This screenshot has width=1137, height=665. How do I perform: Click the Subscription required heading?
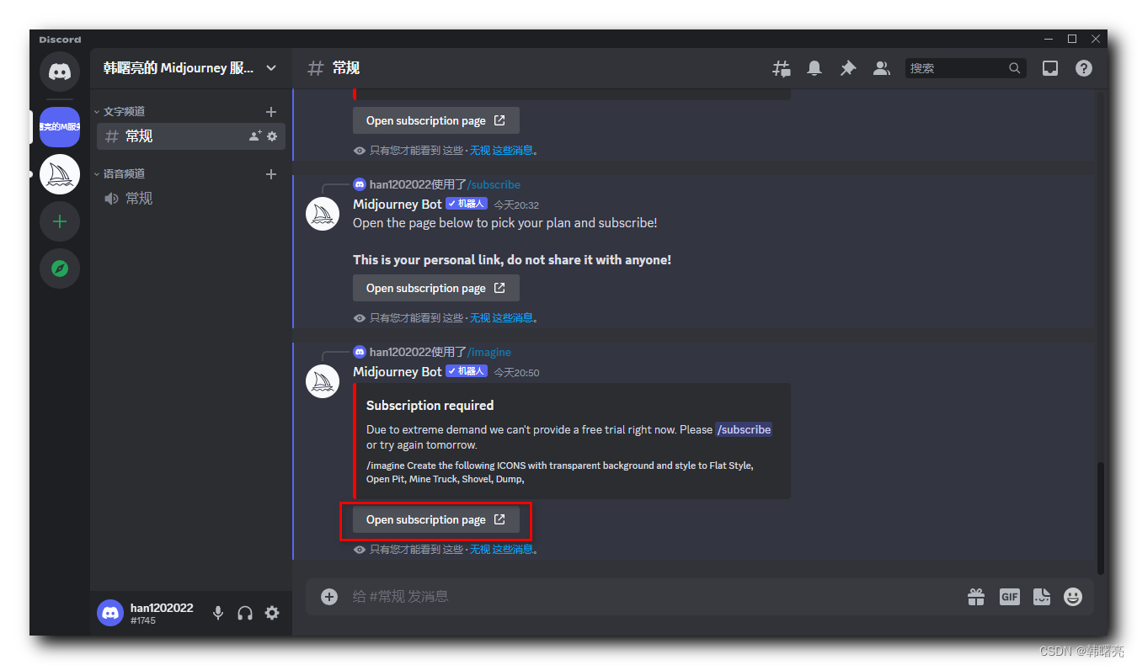(430, 405)
